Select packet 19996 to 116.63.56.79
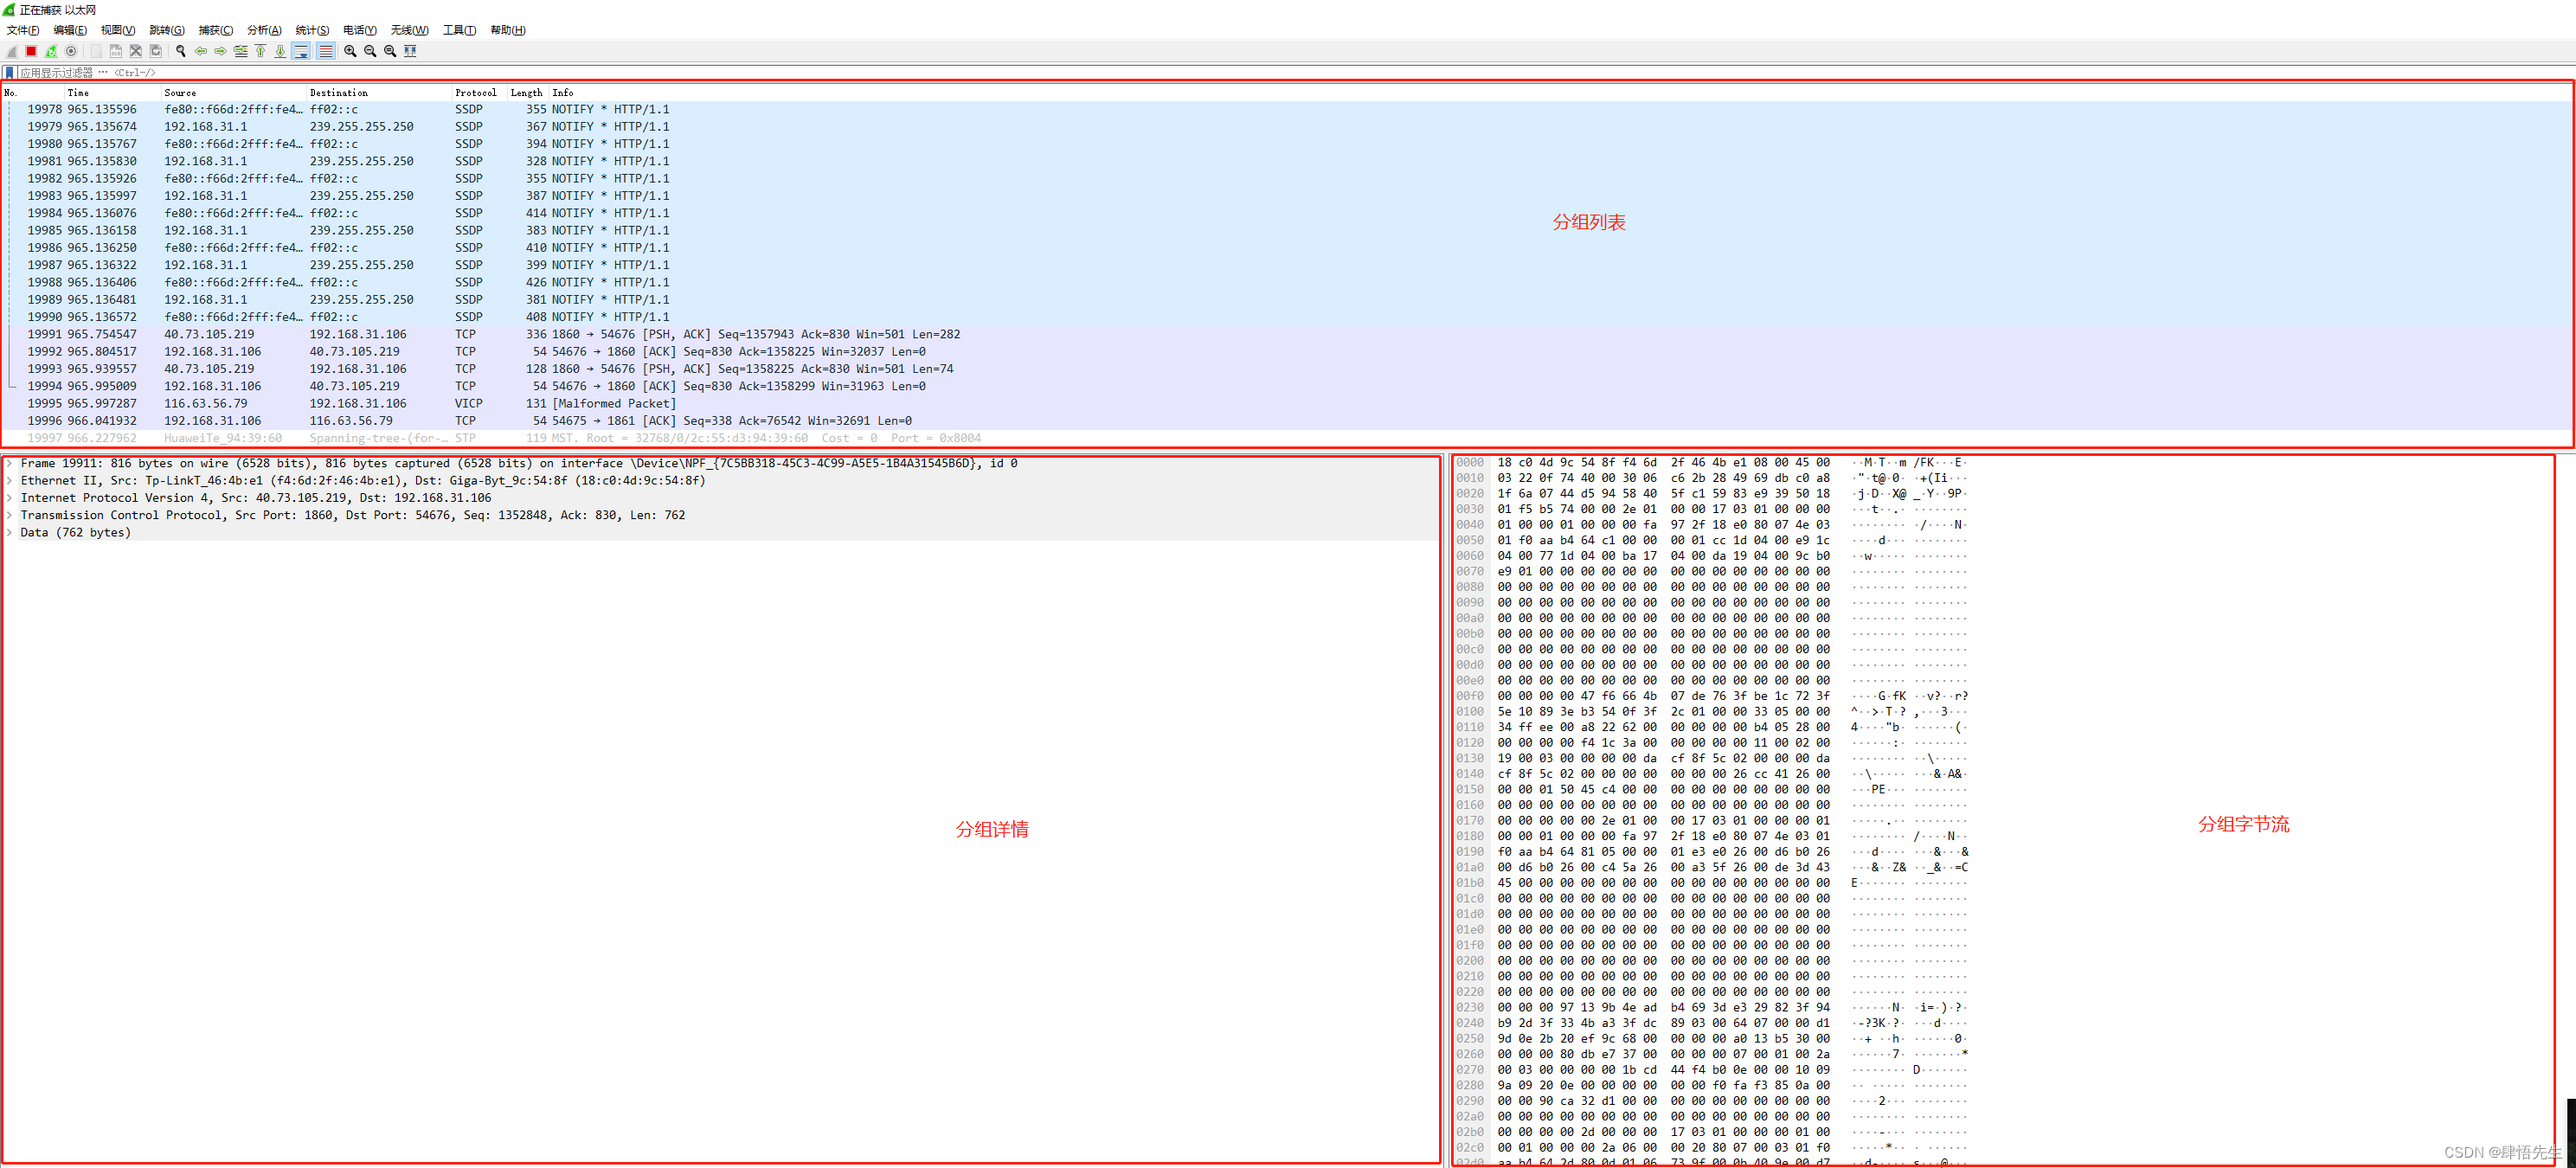This screenshot has height=1168, width=2576. tap(1288, 421)
